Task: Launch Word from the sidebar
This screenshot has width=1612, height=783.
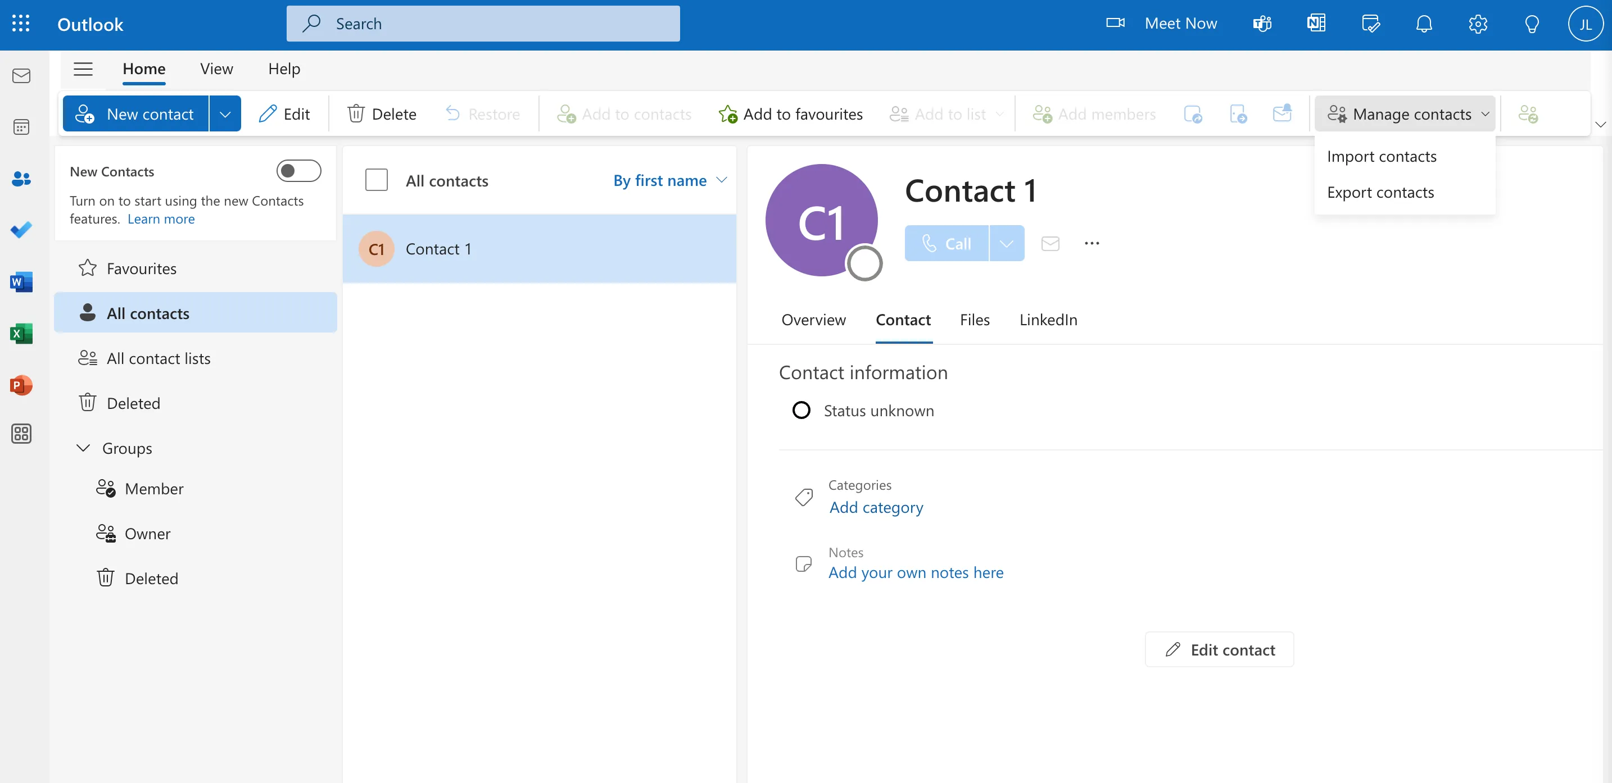Action: click(21, 282)
